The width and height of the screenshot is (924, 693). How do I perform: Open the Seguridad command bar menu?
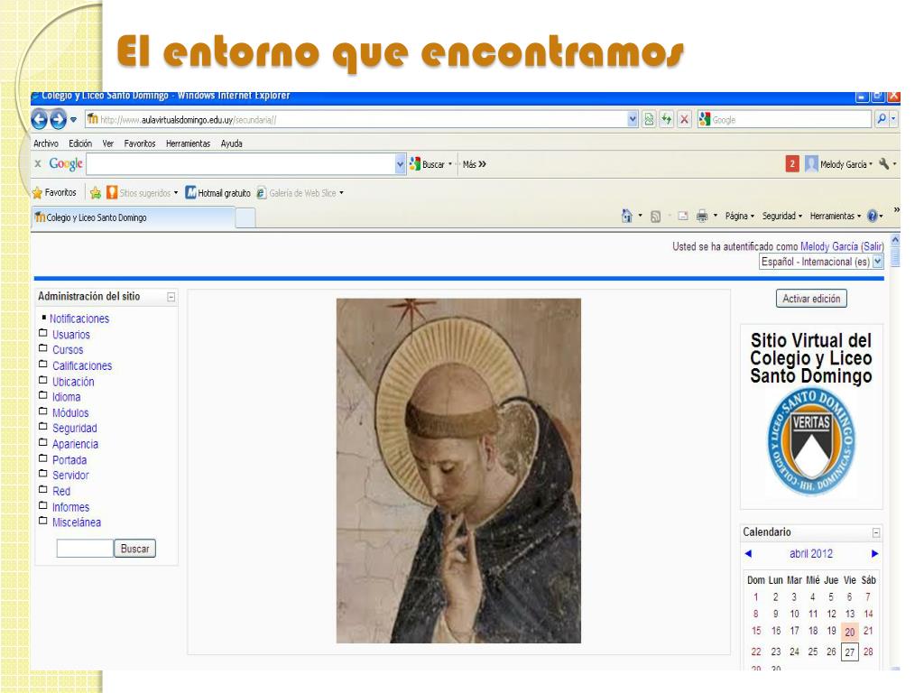(x=782, y=217)
